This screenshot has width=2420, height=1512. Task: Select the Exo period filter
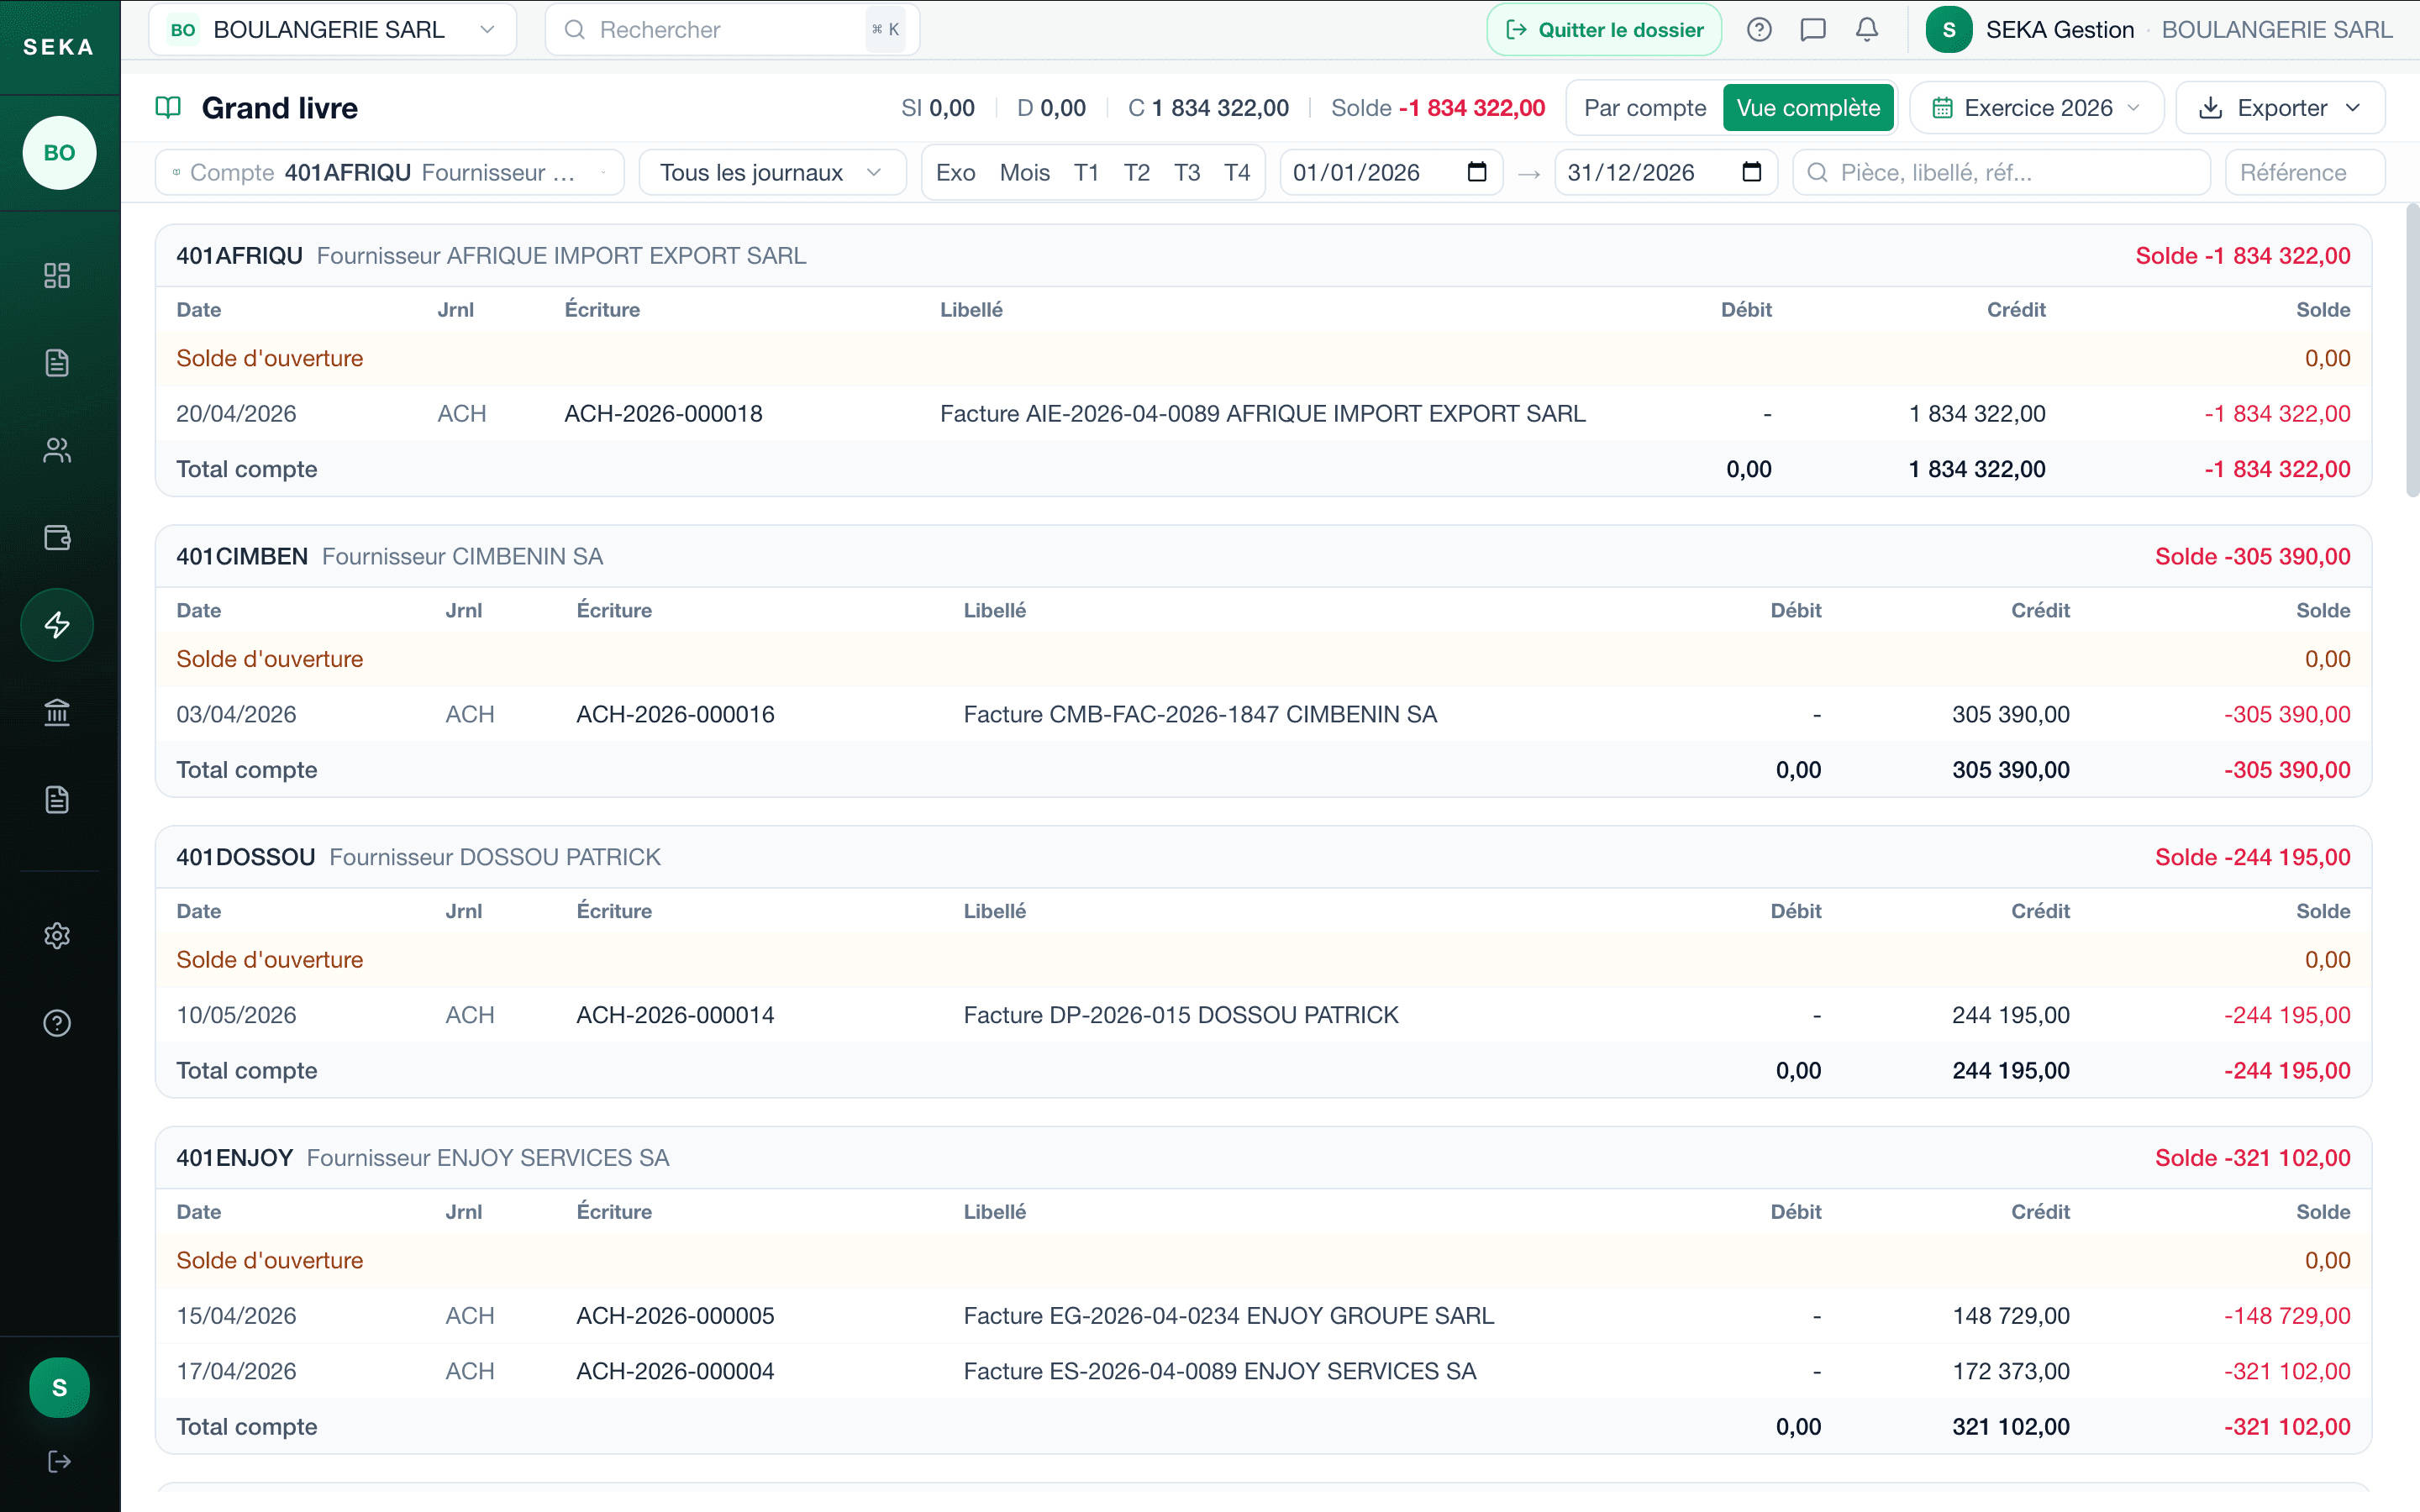click(955, 173)
